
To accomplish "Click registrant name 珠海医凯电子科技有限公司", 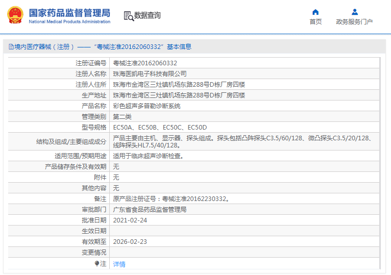I will pyautogui.click(x=150, y=74).
